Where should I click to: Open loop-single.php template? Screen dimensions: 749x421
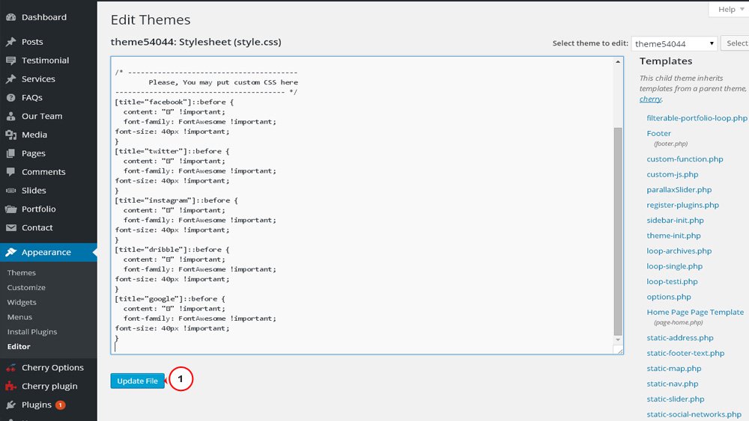point(675,266)
